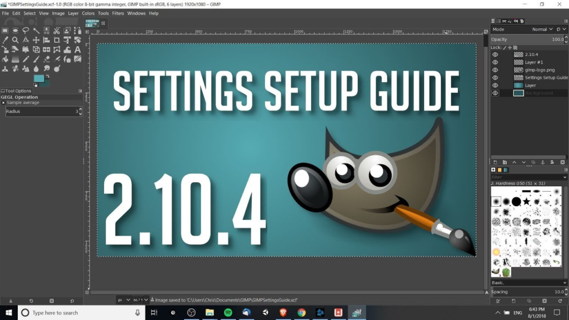Select the Smudge tool
This screenshot has height=320, width=569.
[x=47, y=68]
